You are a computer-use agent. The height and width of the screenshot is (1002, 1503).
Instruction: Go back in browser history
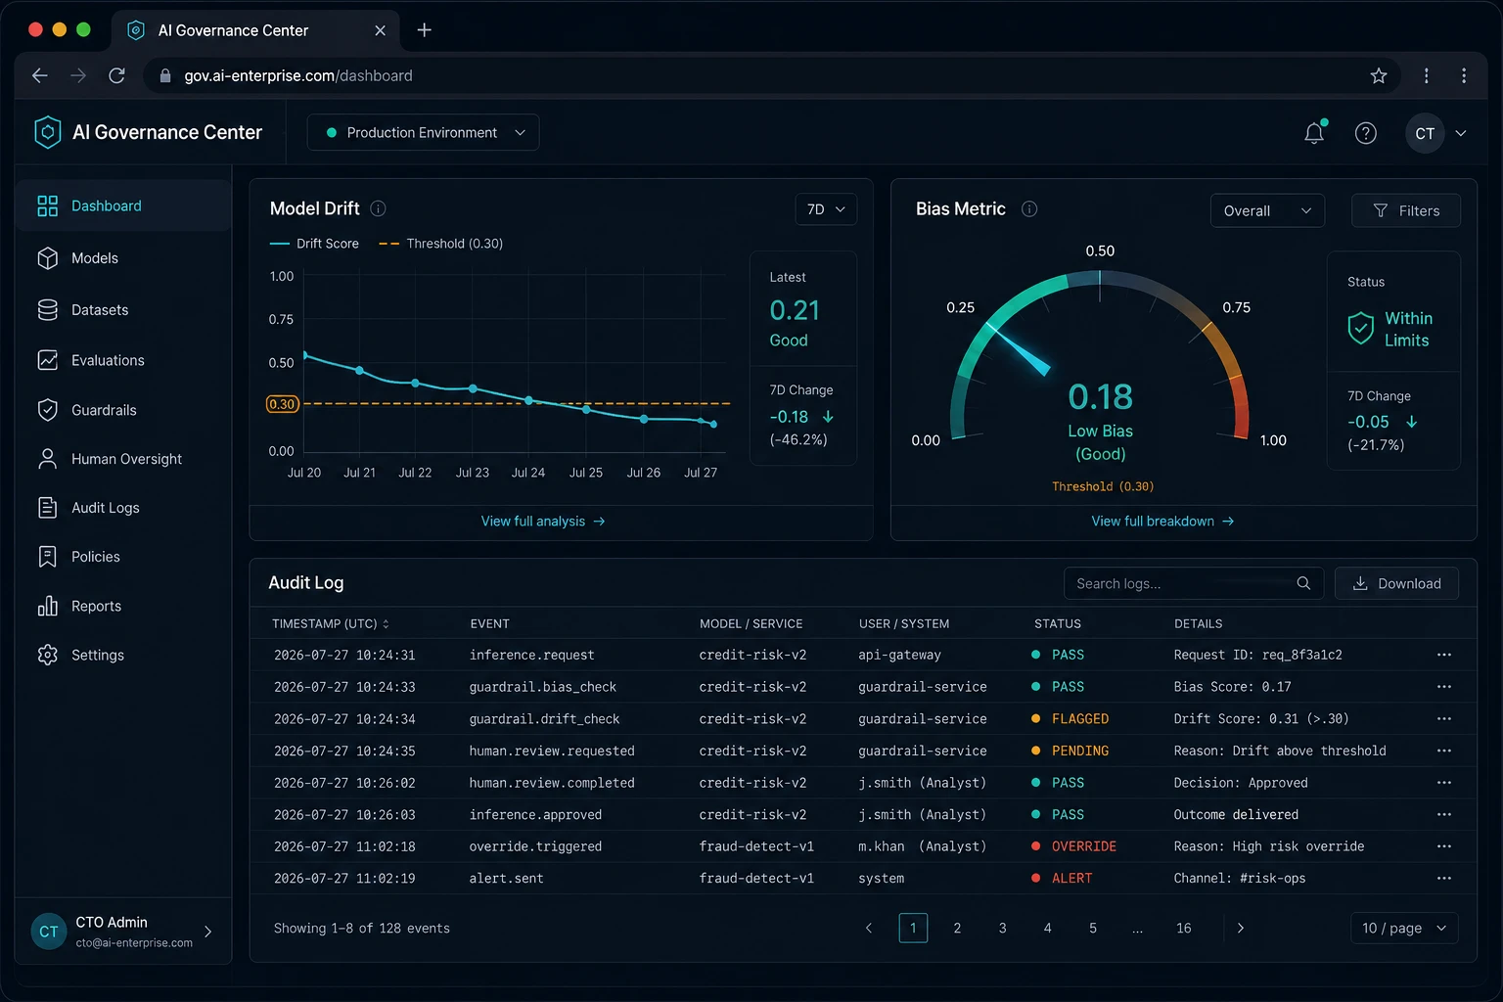[x=39, y=75]
